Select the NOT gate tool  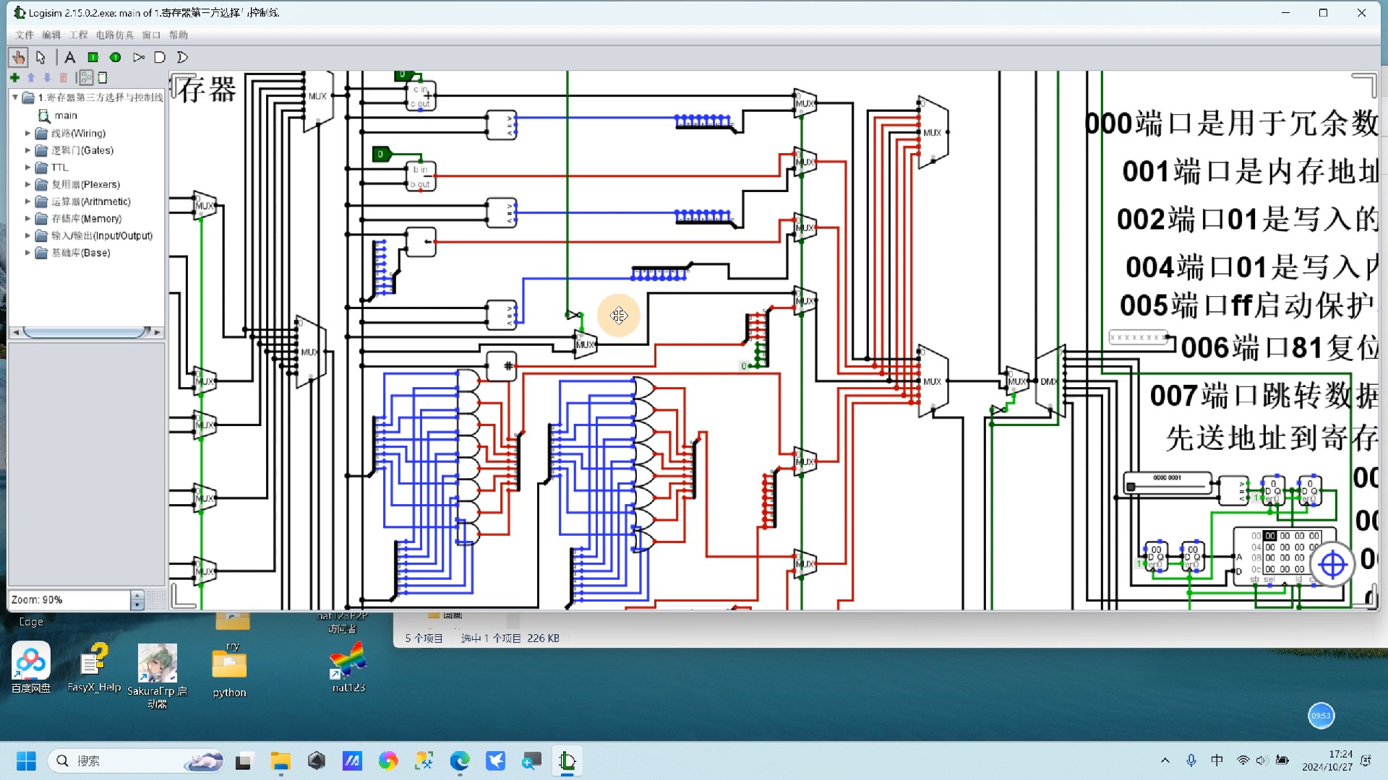[138, 57]
